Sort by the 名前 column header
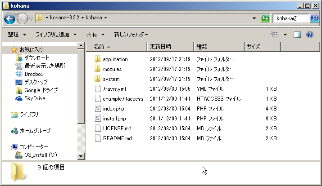Screen dimensions: 322x186 (x=117, y=47)
